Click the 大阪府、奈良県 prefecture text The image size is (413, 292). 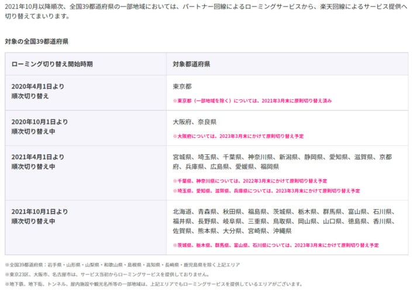pos(194,122)
